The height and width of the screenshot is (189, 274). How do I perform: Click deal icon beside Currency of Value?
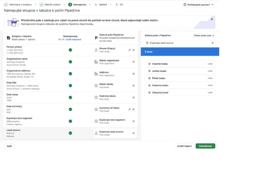96,109
